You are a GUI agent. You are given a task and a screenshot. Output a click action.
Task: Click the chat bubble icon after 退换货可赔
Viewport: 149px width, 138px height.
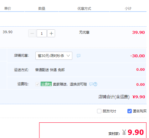pos(91,84)
